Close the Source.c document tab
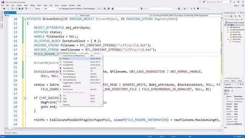The image size is (245, 138). coord(15,13)
